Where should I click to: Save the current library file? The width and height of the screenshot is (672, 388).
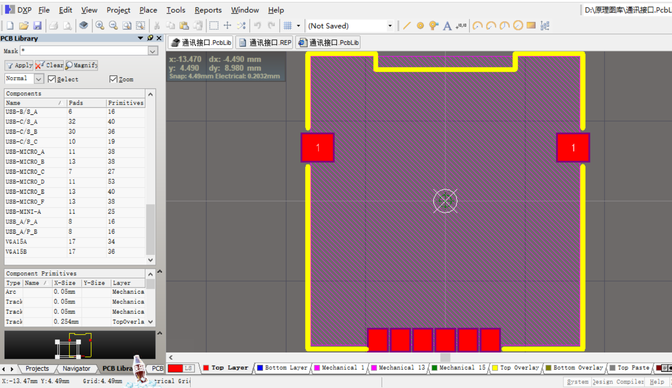[37, 26]
